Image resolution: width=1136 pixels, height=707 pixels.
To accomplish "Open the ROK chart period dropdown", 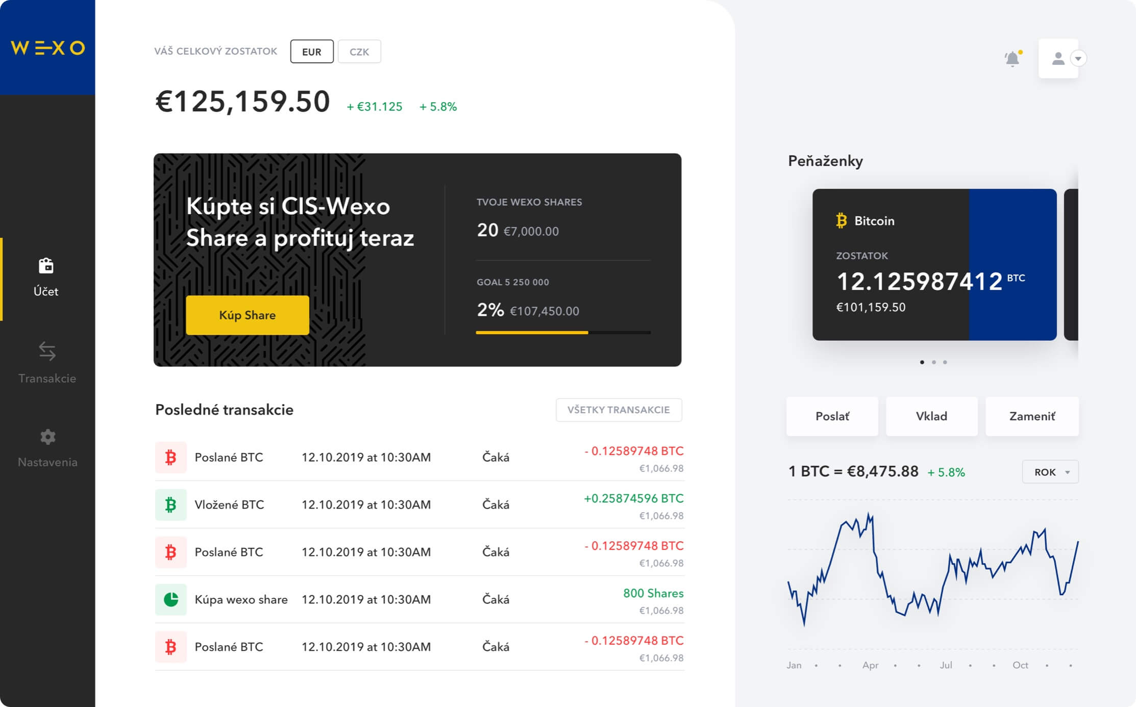I will coord(1050,472).
